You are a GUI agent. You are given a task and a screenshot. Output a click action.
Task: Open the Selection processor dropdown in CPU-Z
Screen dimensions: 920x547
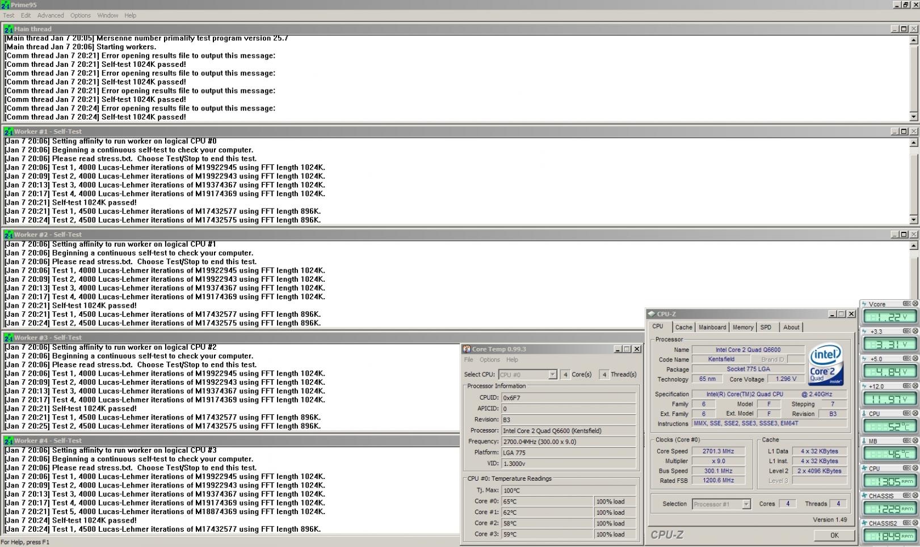746,504
